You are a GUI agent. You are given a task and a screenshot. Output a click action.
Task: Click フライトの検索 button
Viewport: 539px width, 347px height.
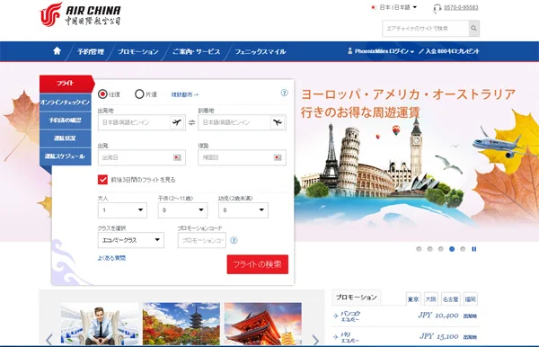[258, 264]
